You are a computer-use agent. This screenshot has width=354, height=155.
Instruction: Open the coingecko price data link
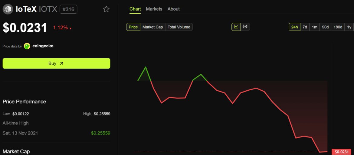point(43,46)
